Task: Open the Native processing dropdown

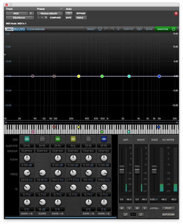Action: click(81, 18)
